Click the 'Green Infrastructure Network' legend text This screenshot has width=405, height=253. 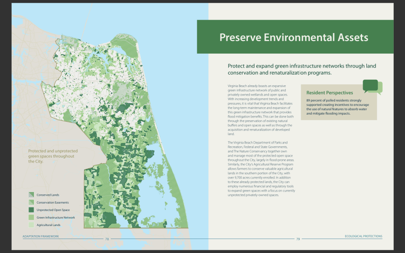56,217
